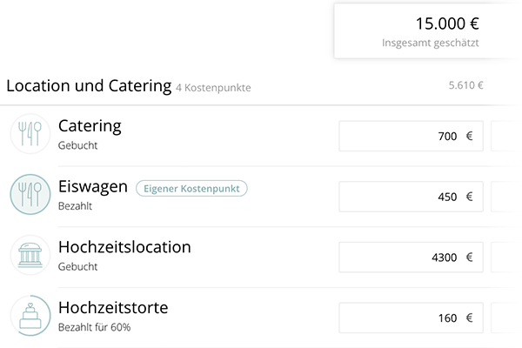Click the Hochzeitslocation building icon
522x348 pixels.
click(30, 256)
